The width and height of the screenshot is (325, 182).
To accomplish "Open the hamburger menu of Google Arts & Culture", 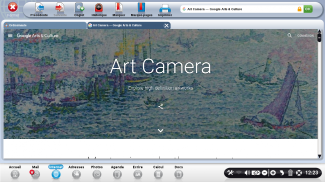I will click(x=10, y=35).
